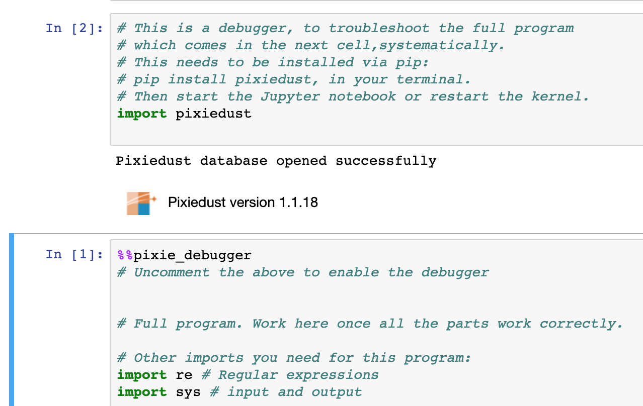The image size is (643, 406).
Task: Place cursor on the import pixiedust line
Action: coord(184,114)
